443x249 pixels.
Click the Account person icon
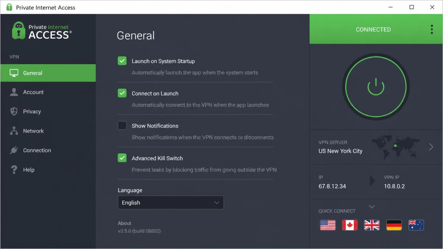[14, 92]
